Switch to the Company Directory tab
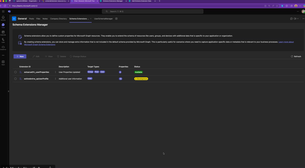 59,19
